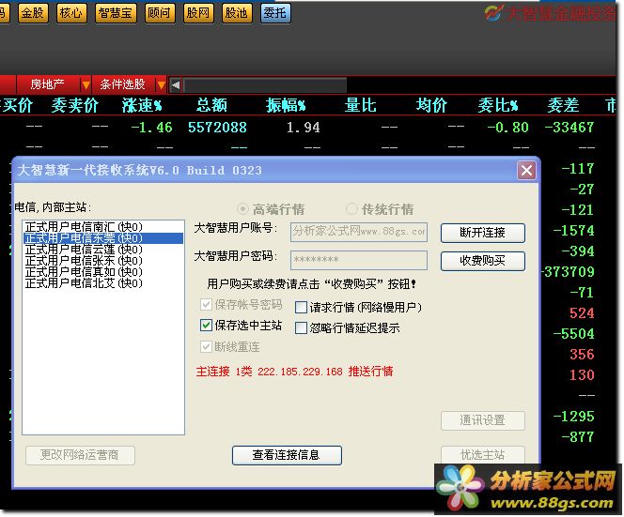Click the -0.80 委比 value
Screen dimensions: 624x517
coord(508,128)
